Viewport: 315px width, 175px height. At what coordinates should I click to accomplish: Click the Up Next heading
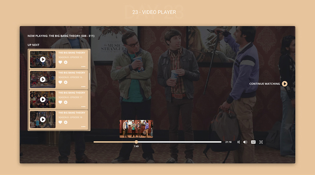point(33,45)
